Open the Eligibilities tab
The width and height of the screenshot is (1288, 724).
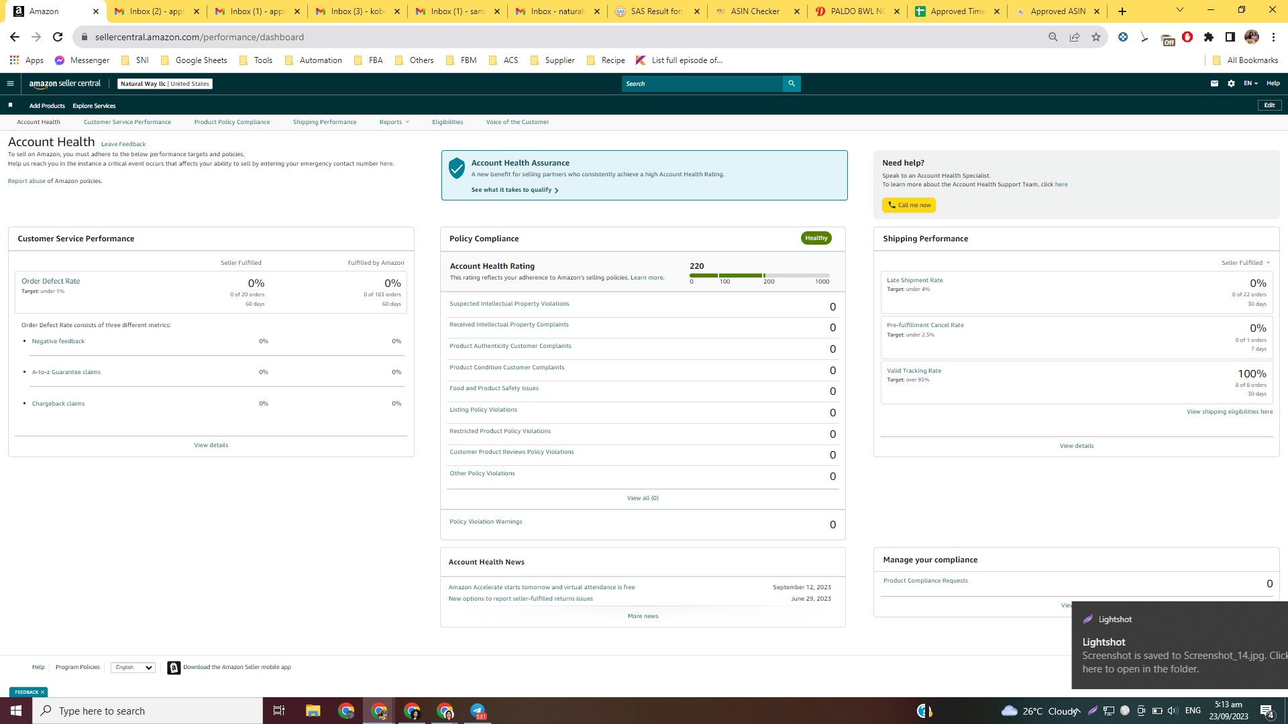tap(447, 122)
